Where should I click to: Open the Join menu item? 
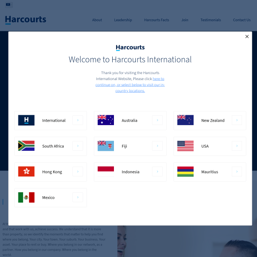pyautogui.click(x=185, y=20)
